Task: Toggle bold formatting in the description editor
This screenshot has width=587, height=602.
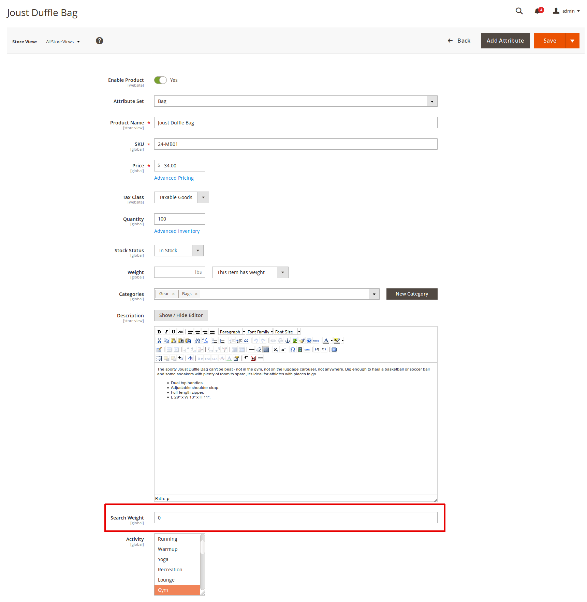Action: point(159,332)
